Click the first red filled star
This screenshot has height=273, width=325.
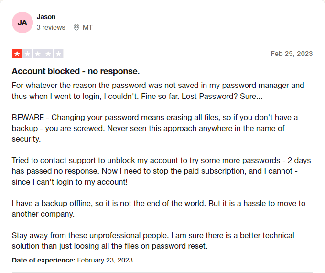17,54
